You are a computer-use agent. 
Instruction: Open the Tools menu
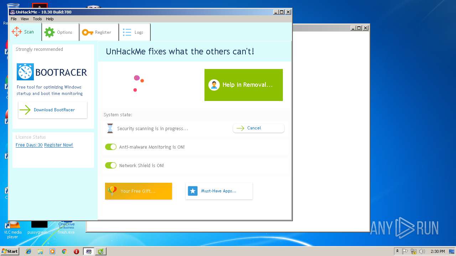(x=37, y=19)
